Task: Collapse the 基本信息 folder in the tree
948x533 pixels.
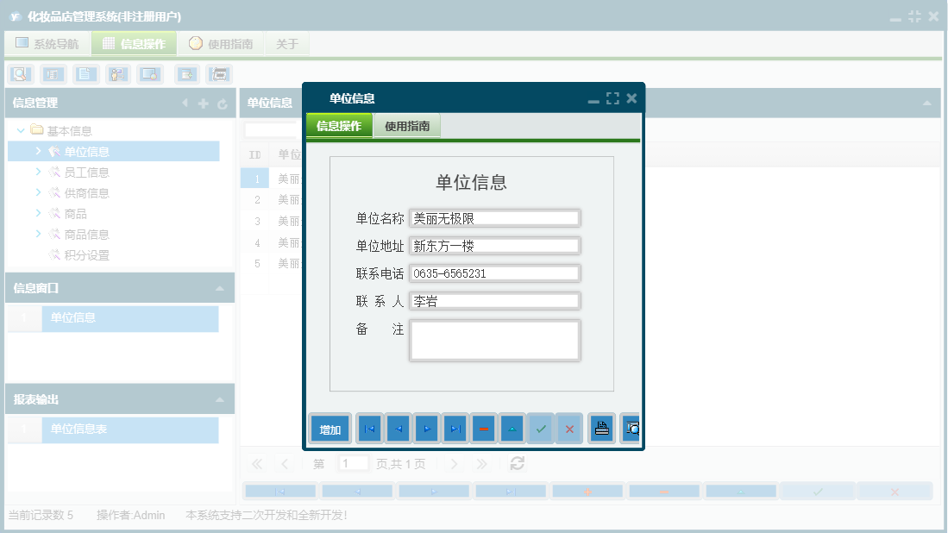Action: coord(21,129)
